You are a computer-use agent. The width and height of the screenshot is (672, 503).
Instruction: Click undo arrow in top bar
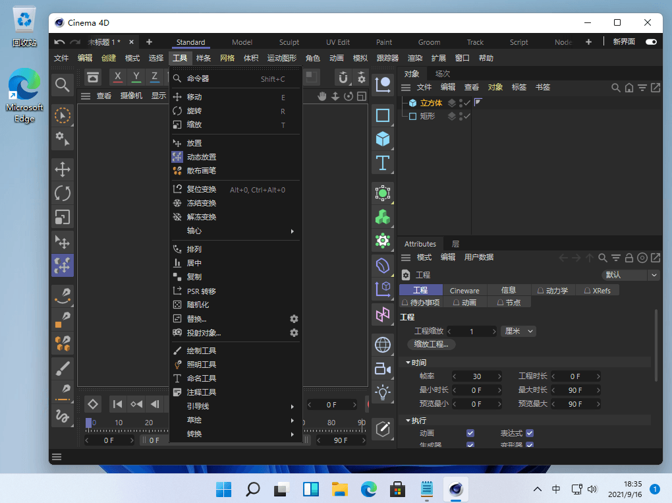coord(59,42)
